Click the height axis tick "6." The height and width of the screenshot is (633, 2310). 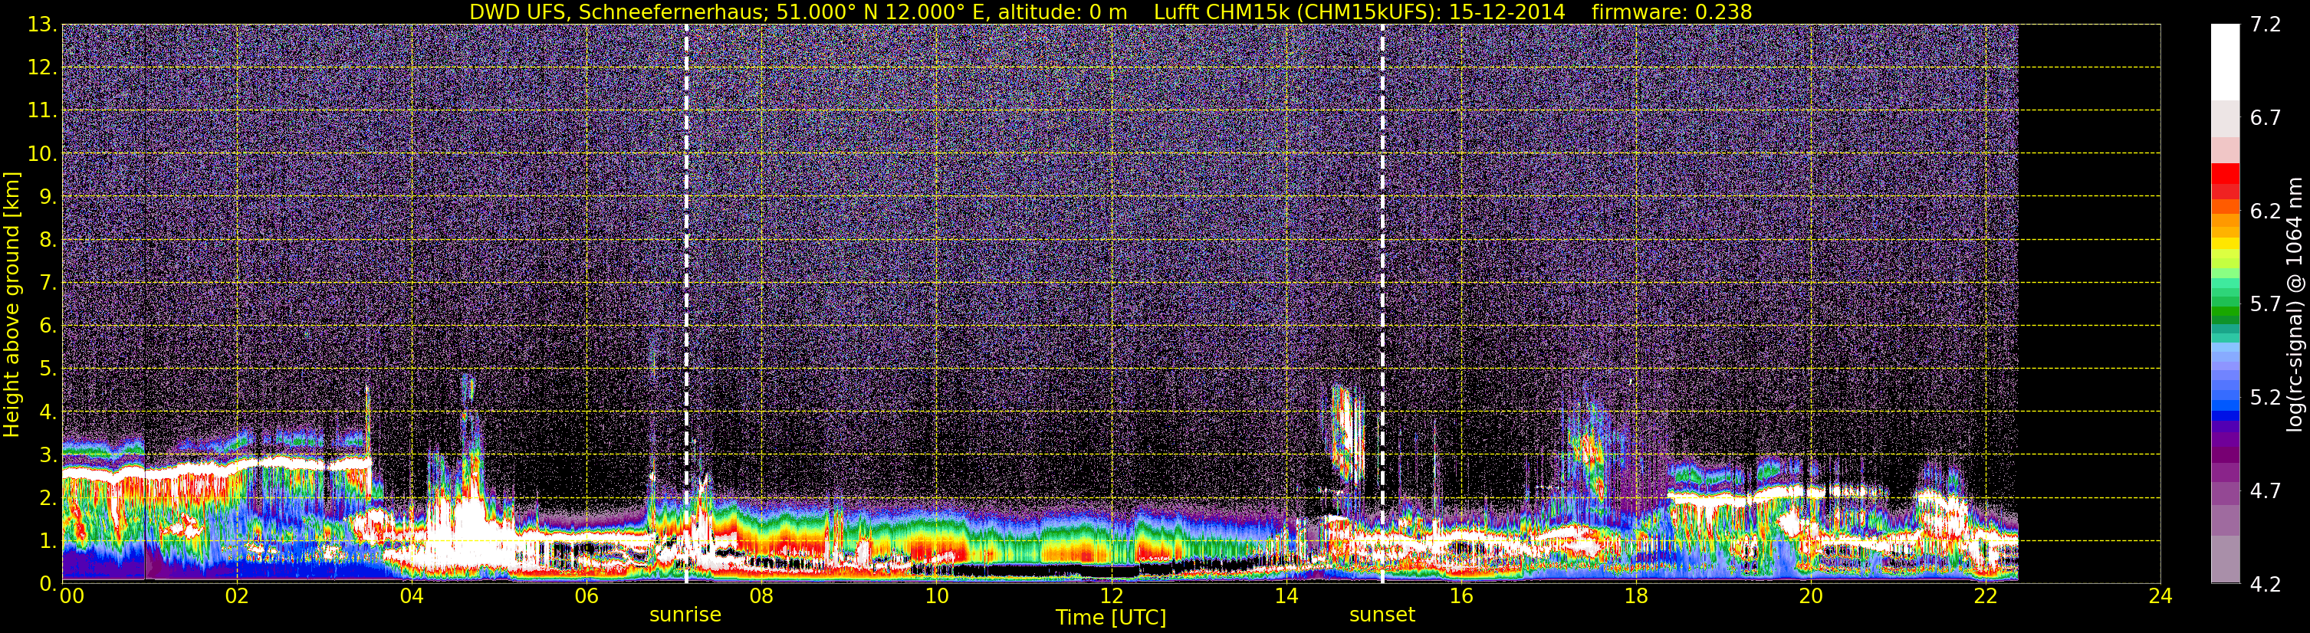pyautogui.click(x=48, y=326)
